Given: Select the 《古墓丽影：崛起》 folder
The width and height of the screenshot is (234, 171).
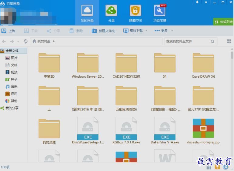Looking at the screenshot, I should pyautogui.click(x=165, y=99).
